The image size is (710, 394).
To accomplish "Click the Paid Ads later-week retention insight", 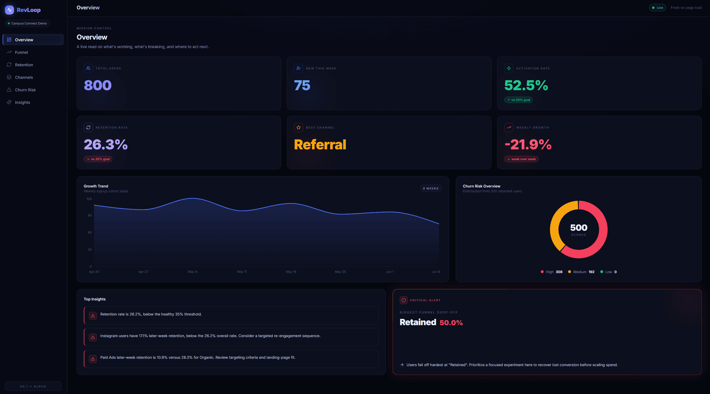I will point(231,359).
